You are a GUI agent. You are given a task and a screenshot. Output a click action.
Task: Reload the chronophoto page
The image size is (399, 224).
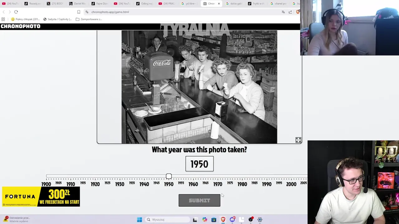pos(16,12)
